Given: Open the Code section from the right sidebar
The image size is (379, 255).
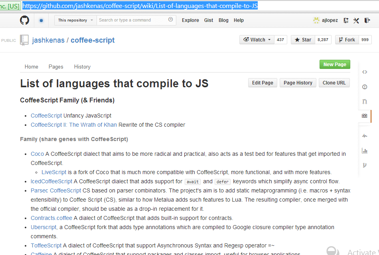Looking at the screenshot, I should click(364, 72).
